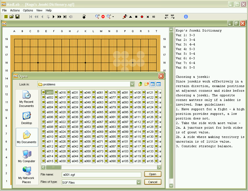The image size is (248, 191).
Task: Expand the Look in folder dropdown
Action: click(132, 84)
